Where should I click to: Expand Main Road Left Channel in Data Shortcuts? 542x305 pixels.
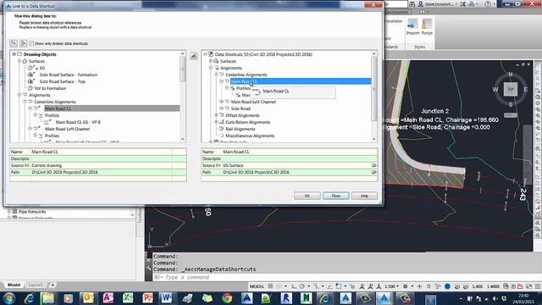221,102
